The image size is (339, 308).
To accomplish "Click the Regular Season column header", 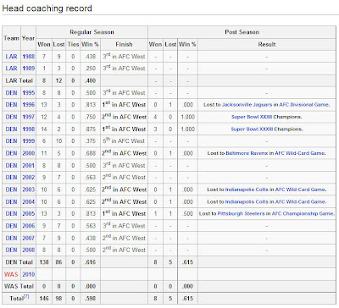I will coord(92,32).
